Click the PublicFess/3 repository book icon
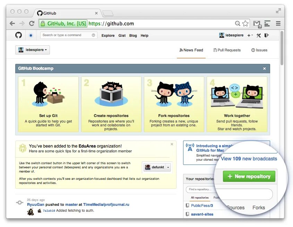 tap(187, 205)
